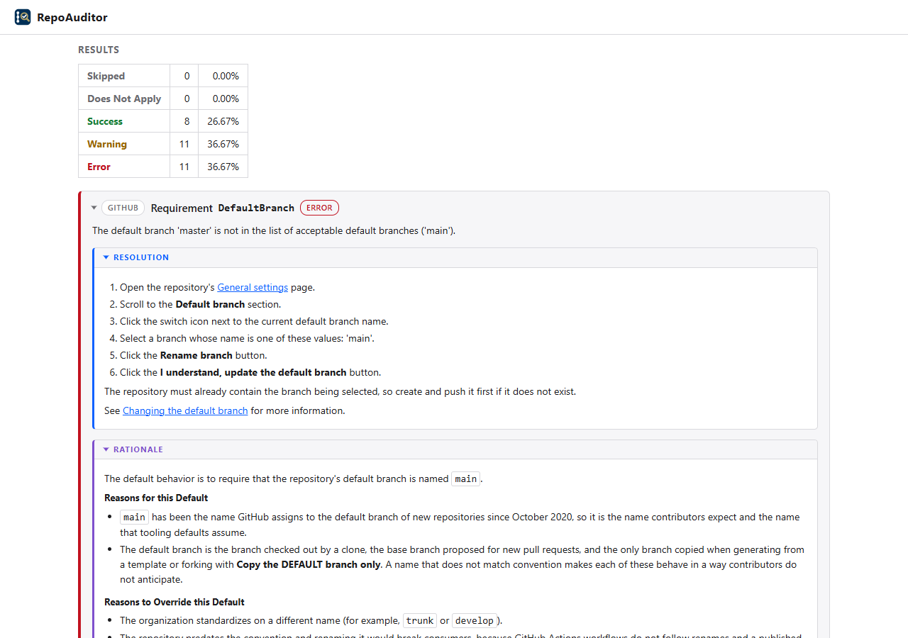Select the Error row label in table

(x=99, y=167)
